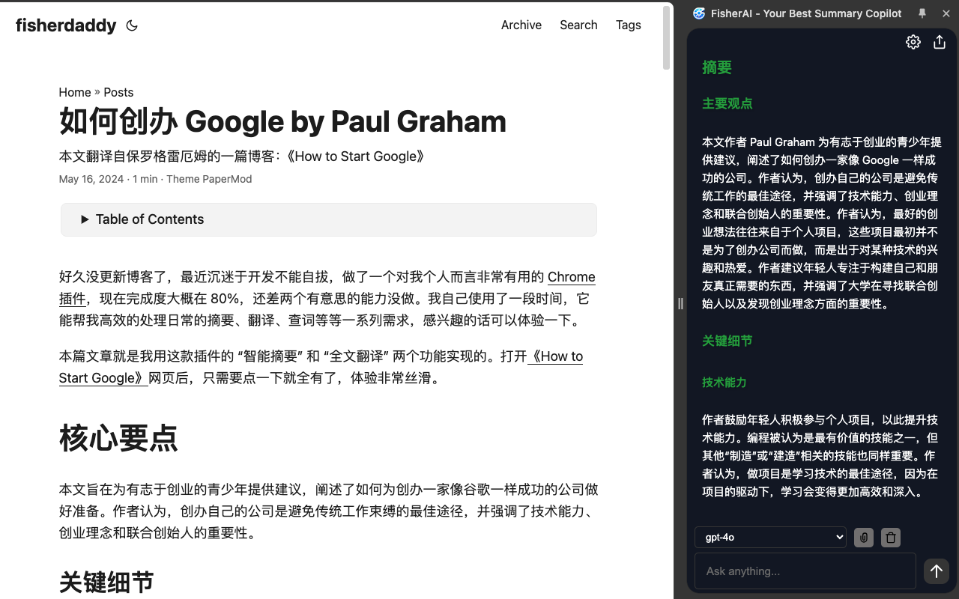The width and height of the screenshot is (959, 599).
Task: Pin the FisherAI side panel
Action: (922, 13)
